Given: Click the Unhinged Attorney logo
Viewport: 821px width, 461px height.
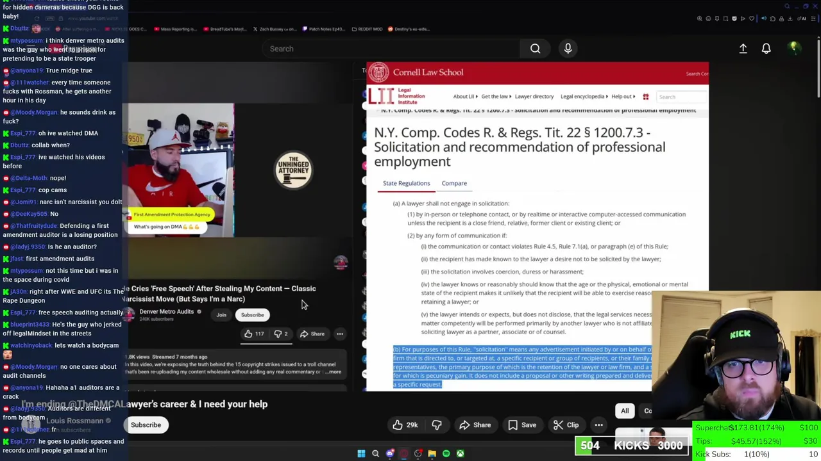Looking at the screenshot, I should tap(293, 170).
